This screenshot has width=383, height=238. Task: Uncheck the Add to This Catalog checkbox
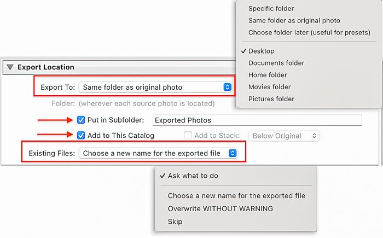point(81,136)
